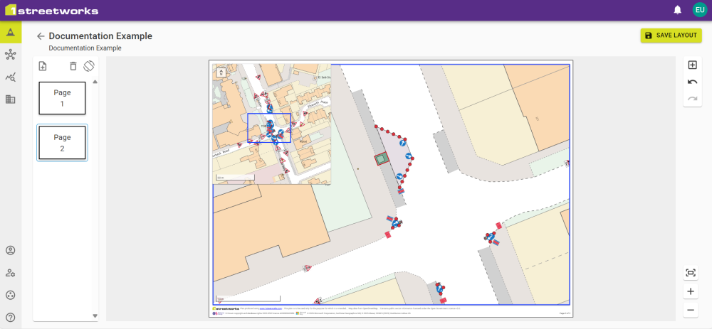Open the chart search analytics icon
The width and height of the screenshot is (712, 329).
[10, 77]
